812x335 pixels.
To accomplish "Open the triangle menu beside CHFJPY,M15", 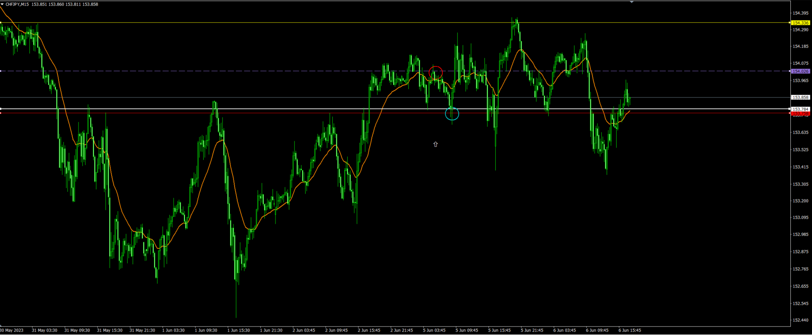I will coord(2,4).
